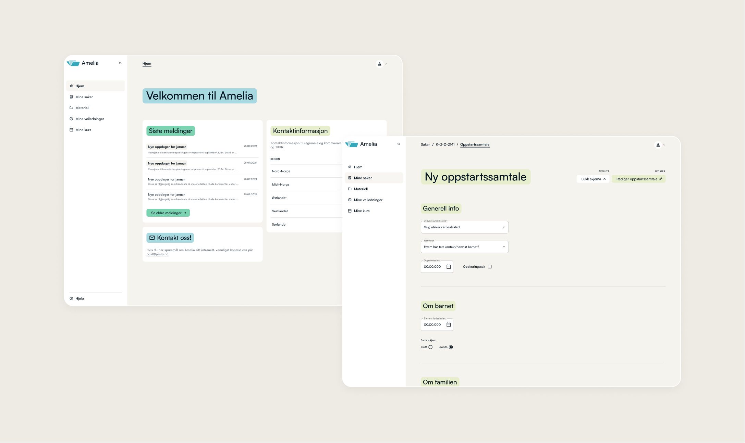Screen dimensions: 745x443
Task: Click the Oppstartssamtale breadcrumb
Action: click(x=475, y=144)
